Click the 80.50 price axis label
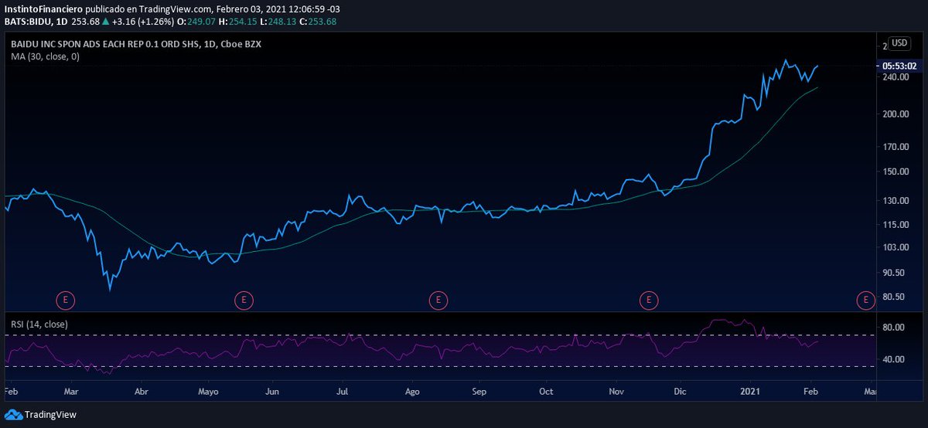The width and height of the screenshot is (928, 428). point(895,297)
